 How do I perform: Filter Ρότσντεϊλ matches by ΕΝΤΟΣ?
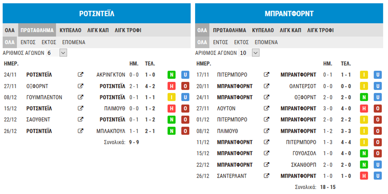pyautogui.click(x=28, y=42)
